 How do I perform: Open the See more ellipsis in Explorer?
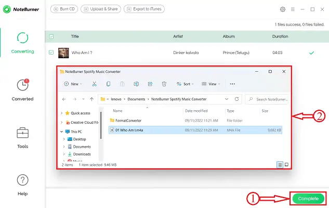pyautogui.click(x=232, y=84)
